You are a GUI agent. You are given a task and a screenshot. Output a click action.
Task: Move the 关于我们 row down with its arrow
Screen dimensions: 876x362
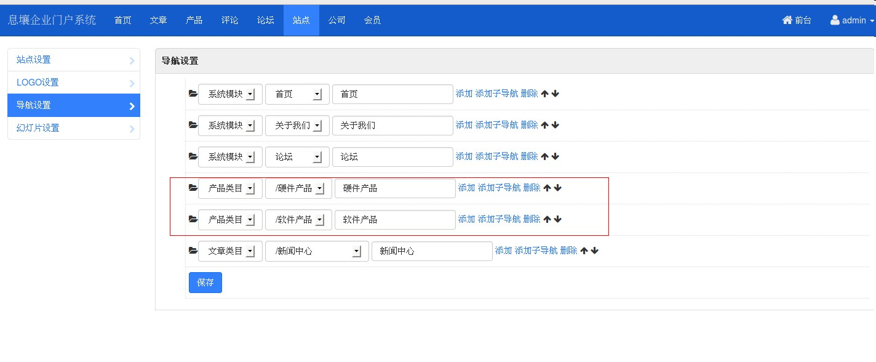(555, 125)
